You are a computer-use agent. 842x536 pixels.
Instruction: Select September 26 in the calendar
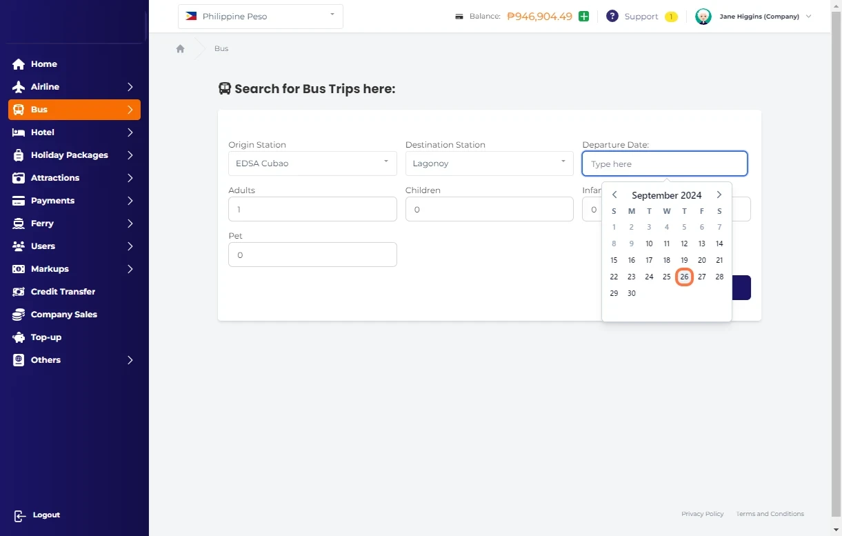(x=684, y=277)
